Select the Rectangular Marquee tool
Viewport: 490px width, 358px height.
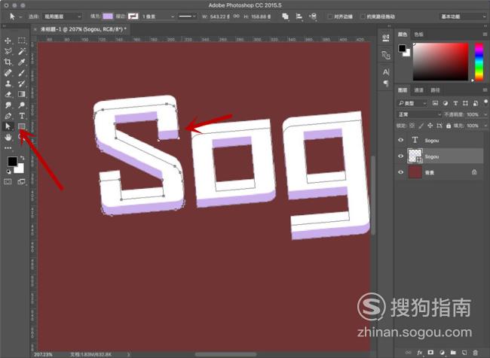pos(22,41)
